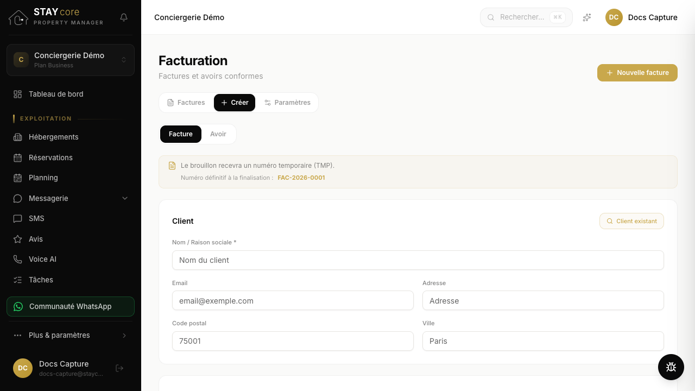
Task: Choose Facture document type
Action: [181, 134]
